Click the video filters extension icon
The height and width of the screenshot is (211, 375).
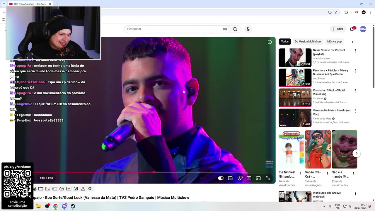tap(69, 189)
